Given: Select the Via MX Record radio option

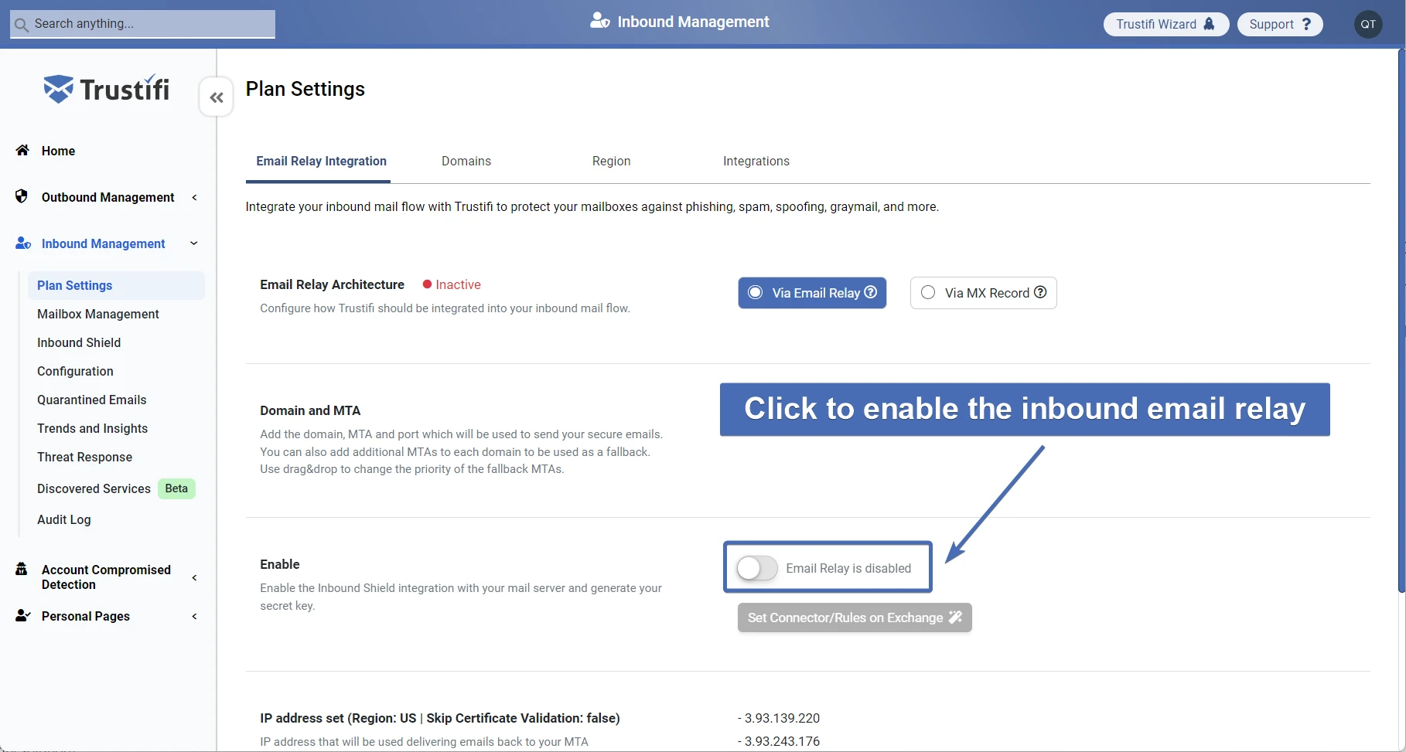Looking at the screenshot, I should 928,293.
